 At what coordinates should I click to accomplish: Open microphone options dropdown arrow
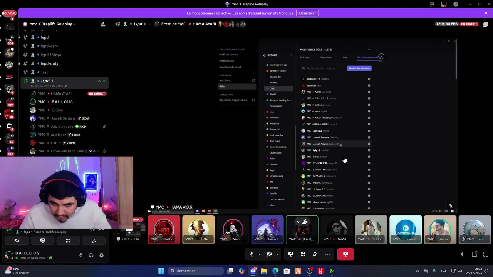[259, 254]
